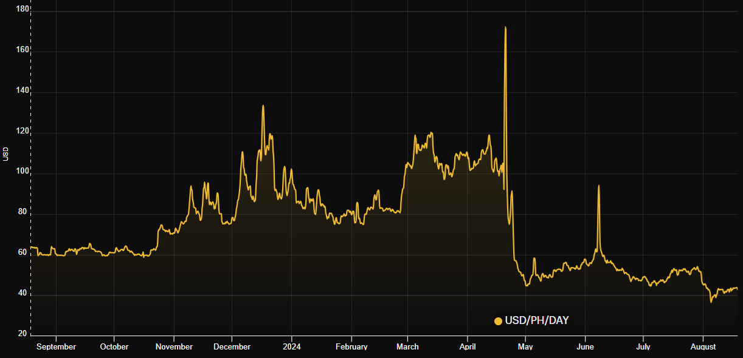Click the October label on the x-axis
743x358 pixels.
pyautogui.click(x=114, y=347)
